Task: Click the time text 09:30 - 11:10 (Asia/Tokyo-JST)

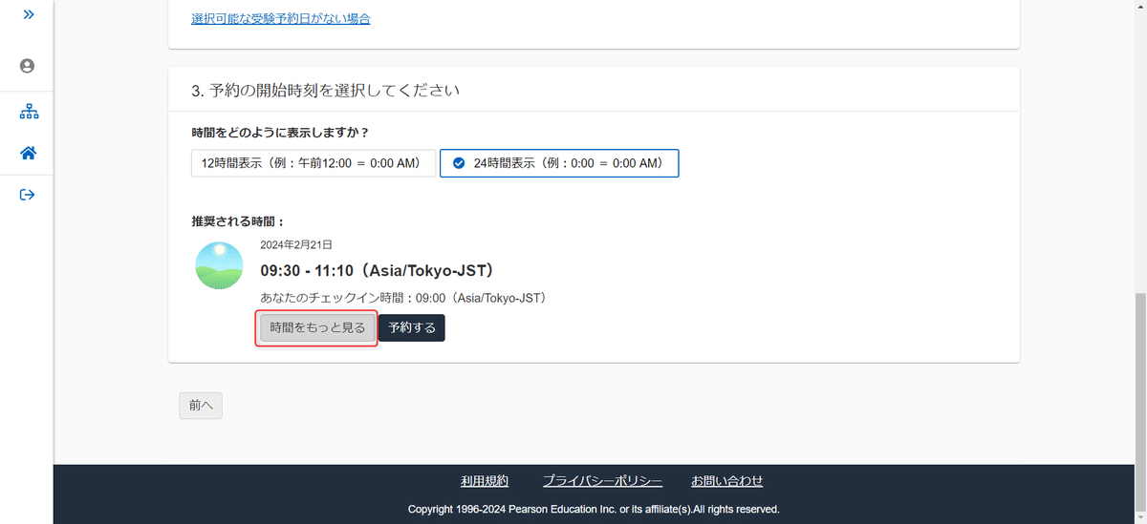Action: pos(377,270)
